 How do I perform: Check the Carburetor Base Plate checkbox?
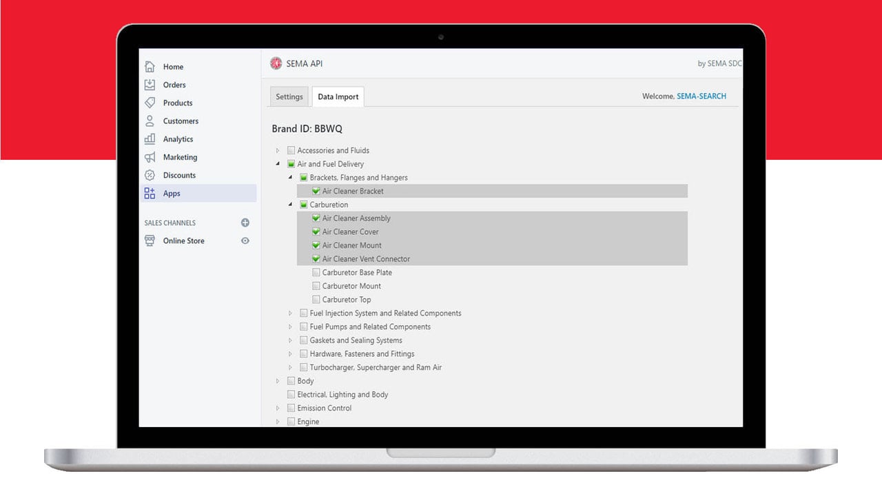click(316, 272)
